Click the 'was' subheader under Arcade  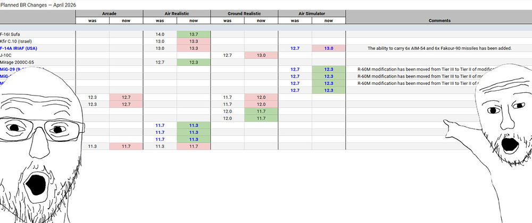[92, 21]
